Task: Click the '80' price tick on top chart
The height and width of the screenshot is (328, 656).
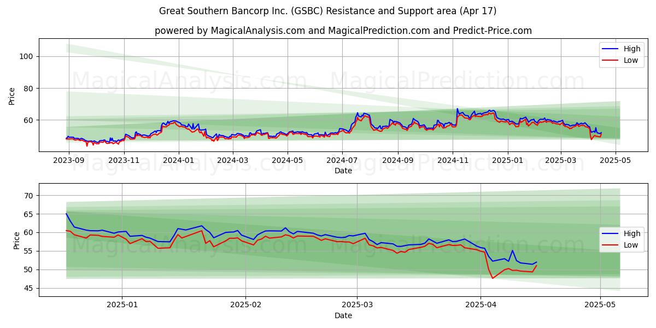Action: pos(30,88)
